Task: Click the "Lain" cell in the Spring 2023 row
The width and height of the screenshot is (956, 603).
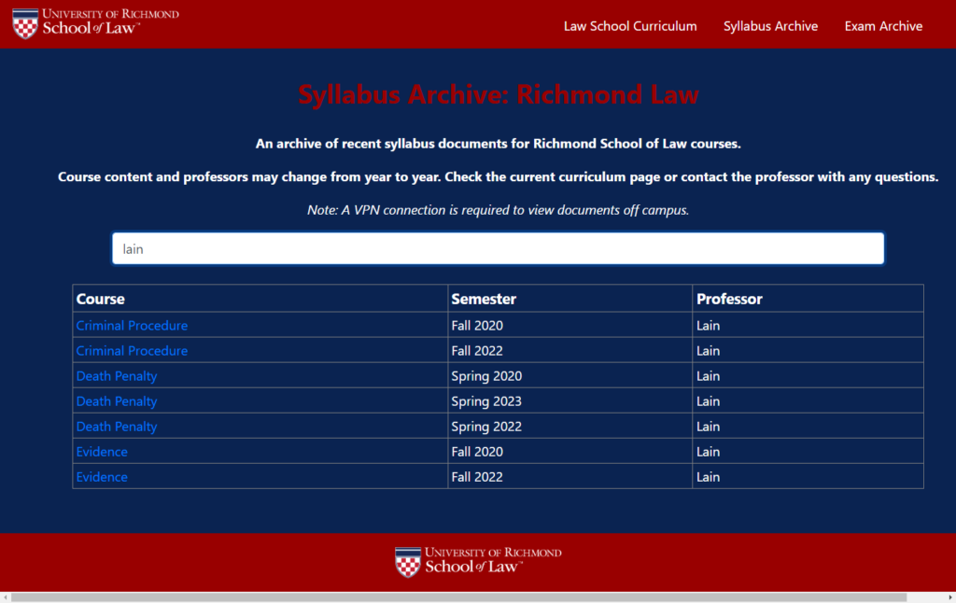Action: 808,401
